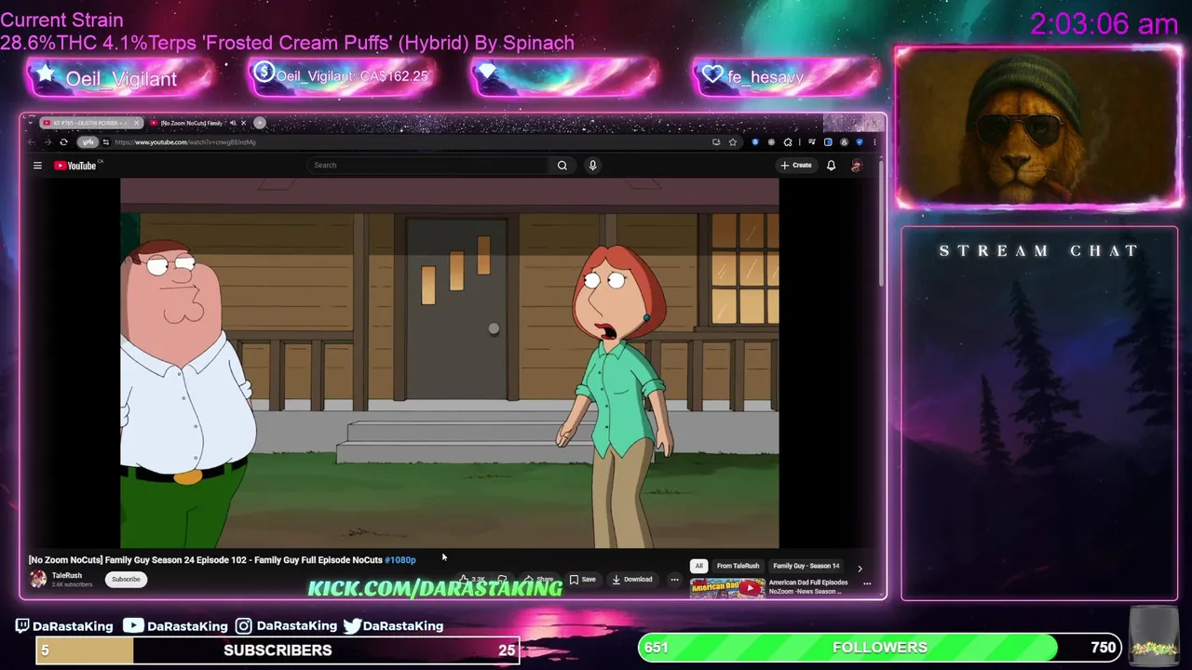Like the Family Guy video
The width and height of the screenshot is (1192, 670).
click(x=472, y=579)
